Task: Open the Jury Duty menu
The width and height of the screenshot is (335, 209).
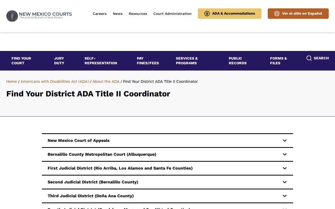Action: (59, 61)
